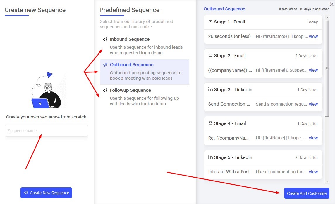
Task: Click the 'Today' label on Stage 1
Action: click(312, 22)
